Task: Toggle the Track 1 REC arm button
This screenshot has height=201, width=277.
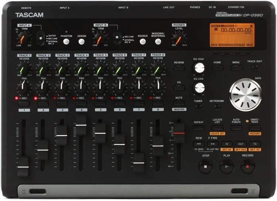Action: pyautogui.click(x=24, y=104)
